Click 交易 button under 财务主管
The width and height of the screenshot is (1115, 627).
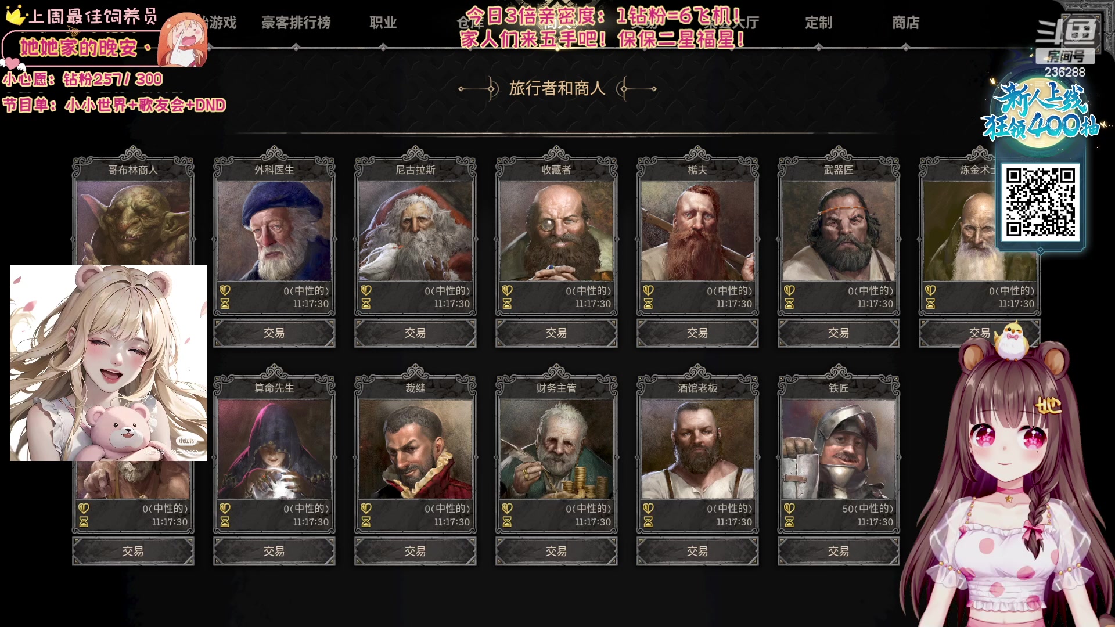pos(556,551)
